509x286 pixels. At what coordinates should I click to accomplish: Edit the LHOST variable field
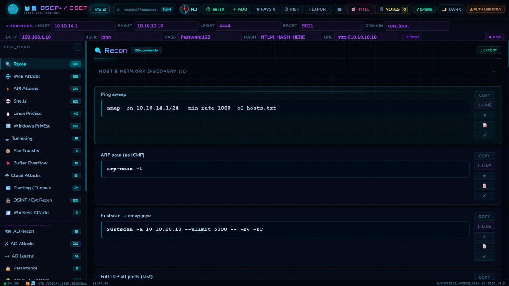(x=83, y=26)
